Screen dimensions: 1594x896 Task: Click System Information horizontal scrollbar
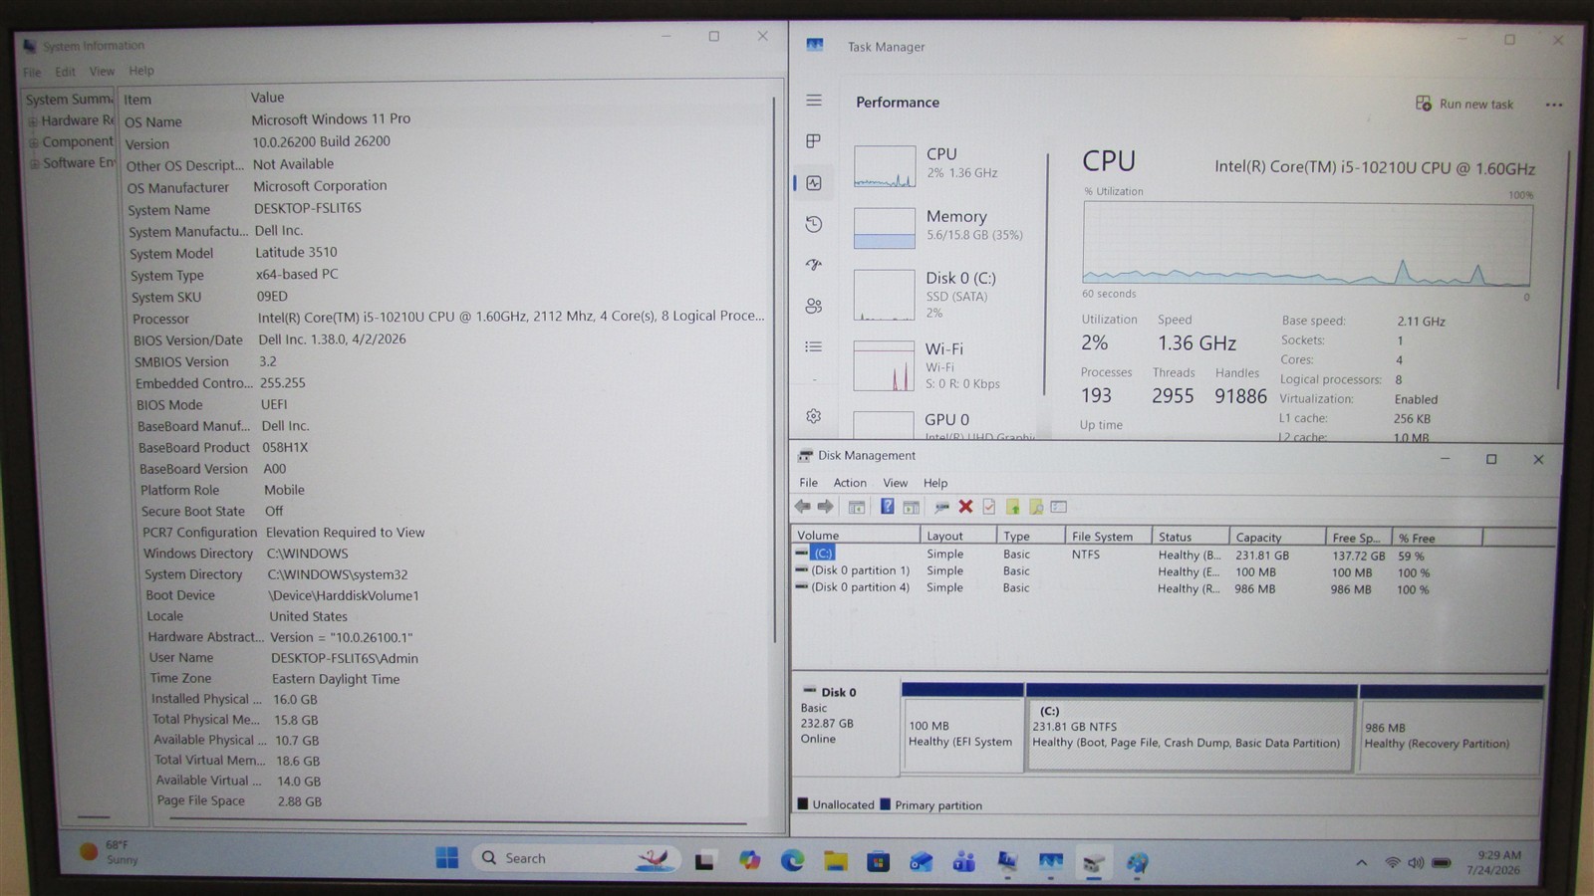(458, 822)
